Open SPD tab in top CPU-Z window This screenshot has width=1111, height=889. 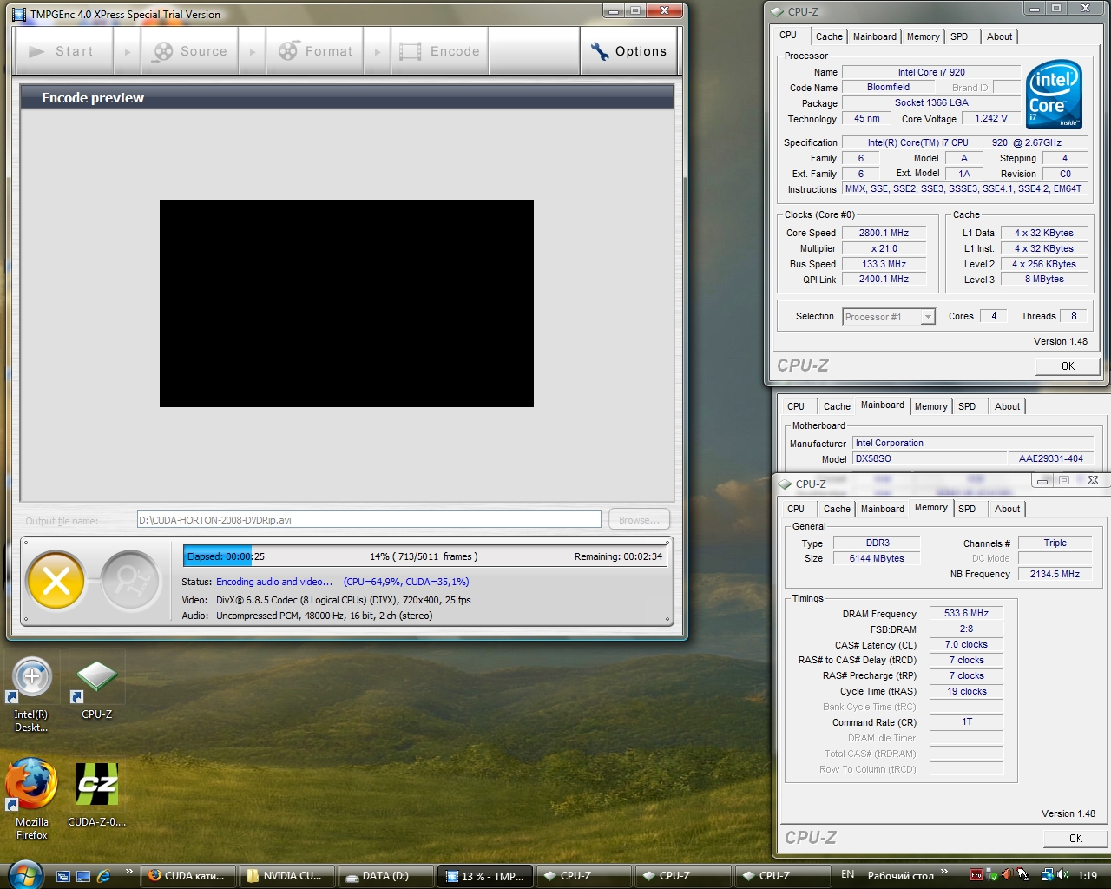click(959, 36)
